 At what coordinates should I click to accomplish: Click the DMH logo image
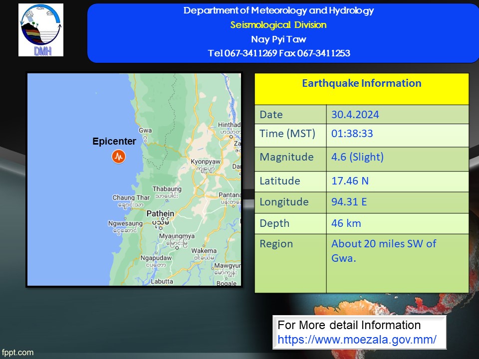point(41,30)
